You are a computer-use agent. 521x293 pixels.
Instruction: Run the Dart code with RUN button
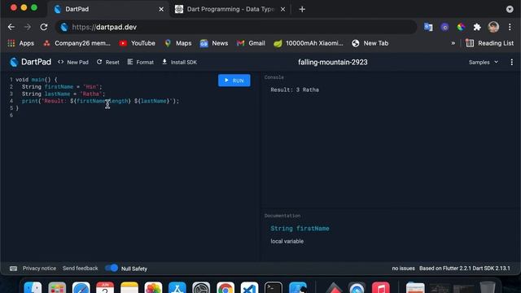tap(234, 81)
